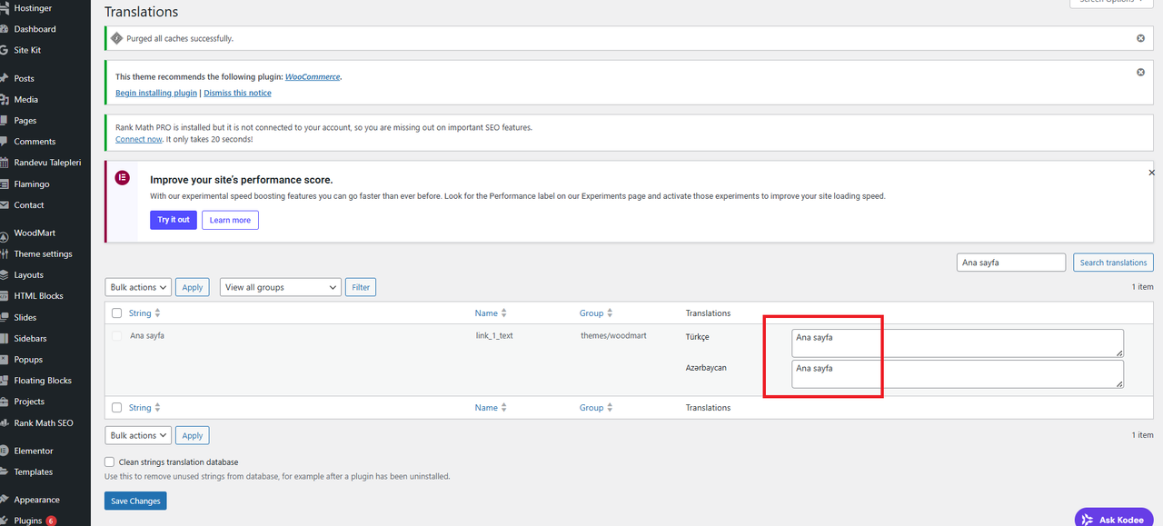Sort by Group using bottom footer arrows
Viewport: 1163px width, 526px height.
click(610, 408)
